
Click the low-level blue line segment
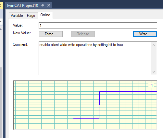[86, 118]
